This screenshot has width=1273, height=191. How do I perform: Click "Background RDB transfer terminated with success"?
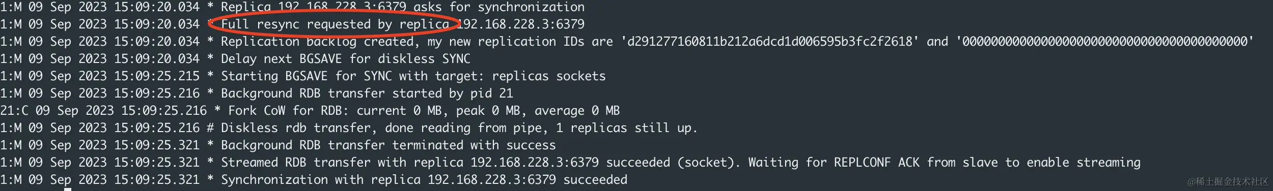(388, 145)
